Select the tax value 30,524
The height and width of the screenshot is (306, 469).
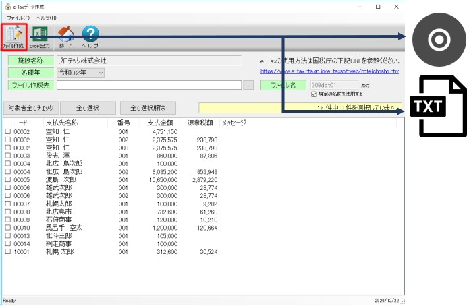[209, 252]
